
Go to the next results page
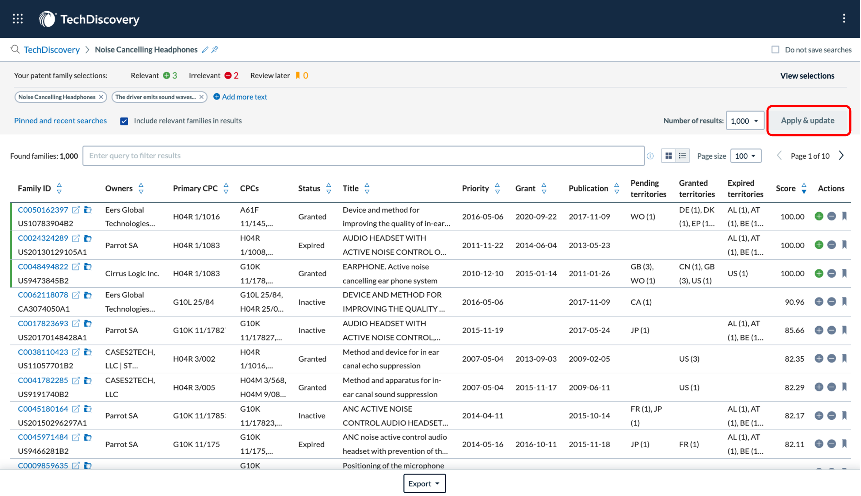(842, 156)
